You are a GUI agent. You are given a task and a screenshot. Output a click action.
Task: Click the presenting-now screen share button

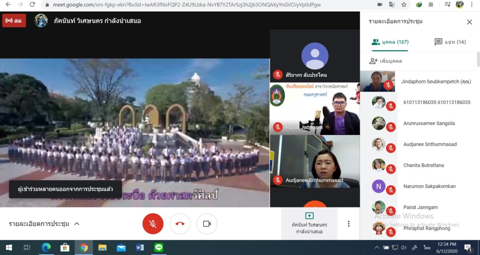coord(309,223)
